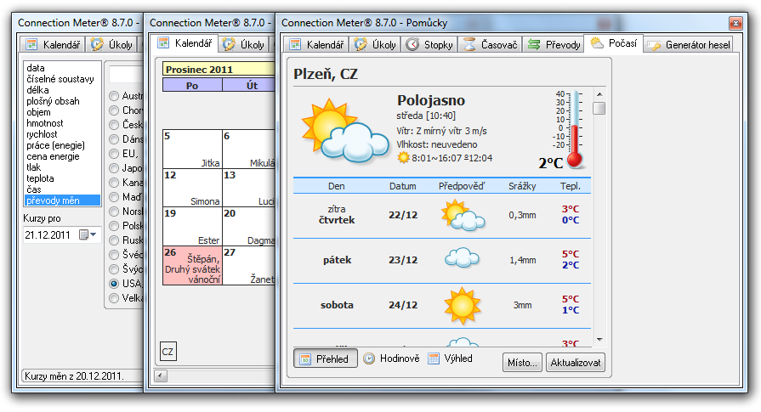Switch to Výhled outlook forecast view
The image size is (761, 412).
450,358
